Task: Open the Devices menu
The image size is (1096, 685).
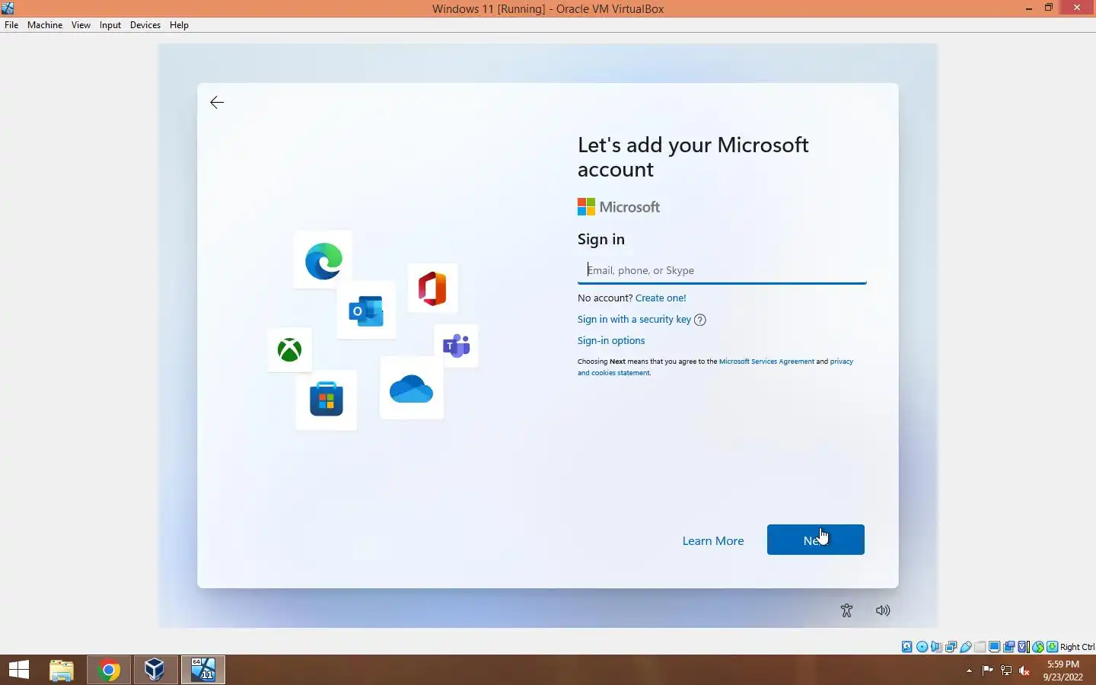Action: (x=145, y=25)
